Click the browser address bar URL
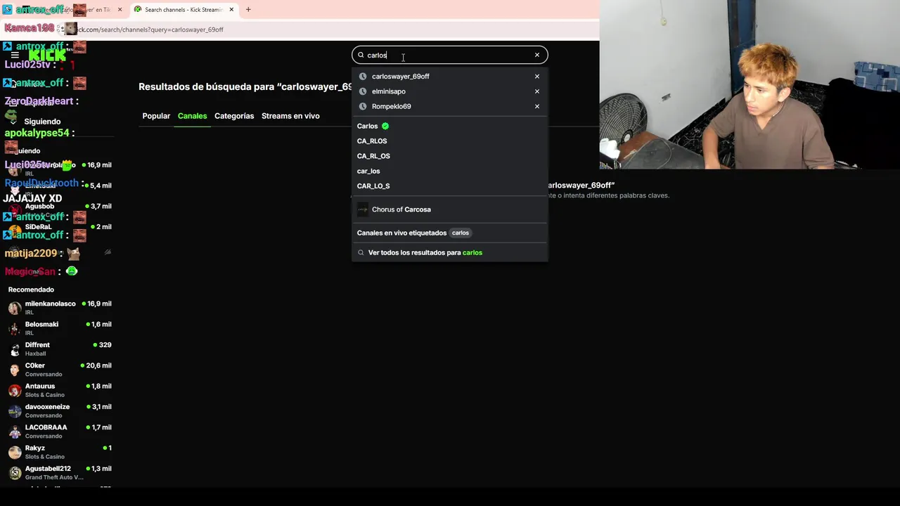 [150, 30]
